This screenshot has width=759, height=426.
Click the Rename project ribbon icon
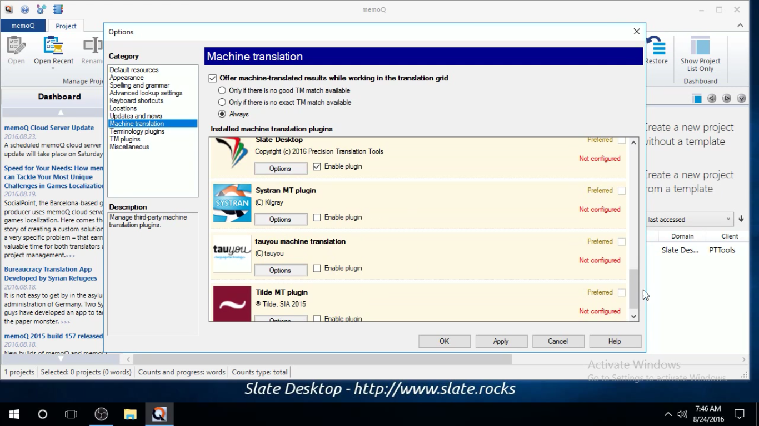coord(93,45)
